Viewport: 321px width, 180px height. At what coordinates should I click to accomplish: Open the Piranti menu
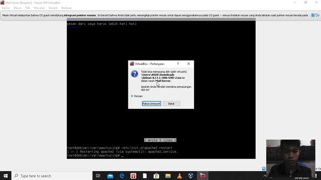[53, 8]
